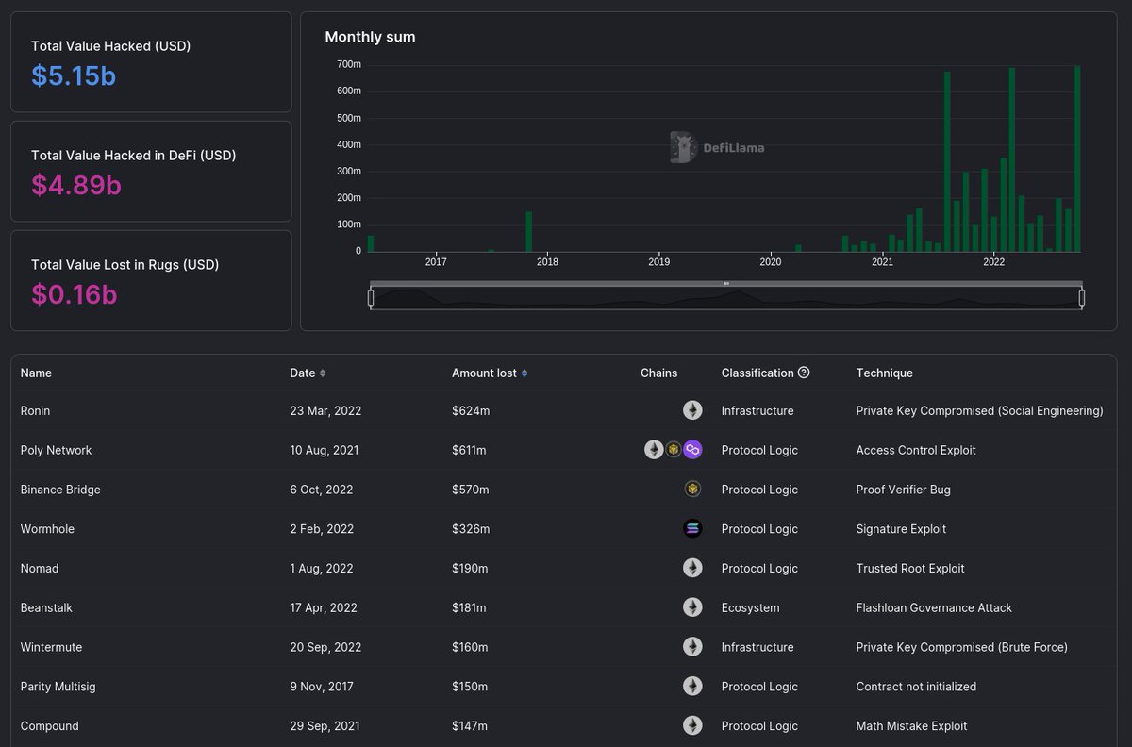Click the Proof Verifier Bug technique cell
This screenshot has width=1132, height=747.
(x=903, y=490)
